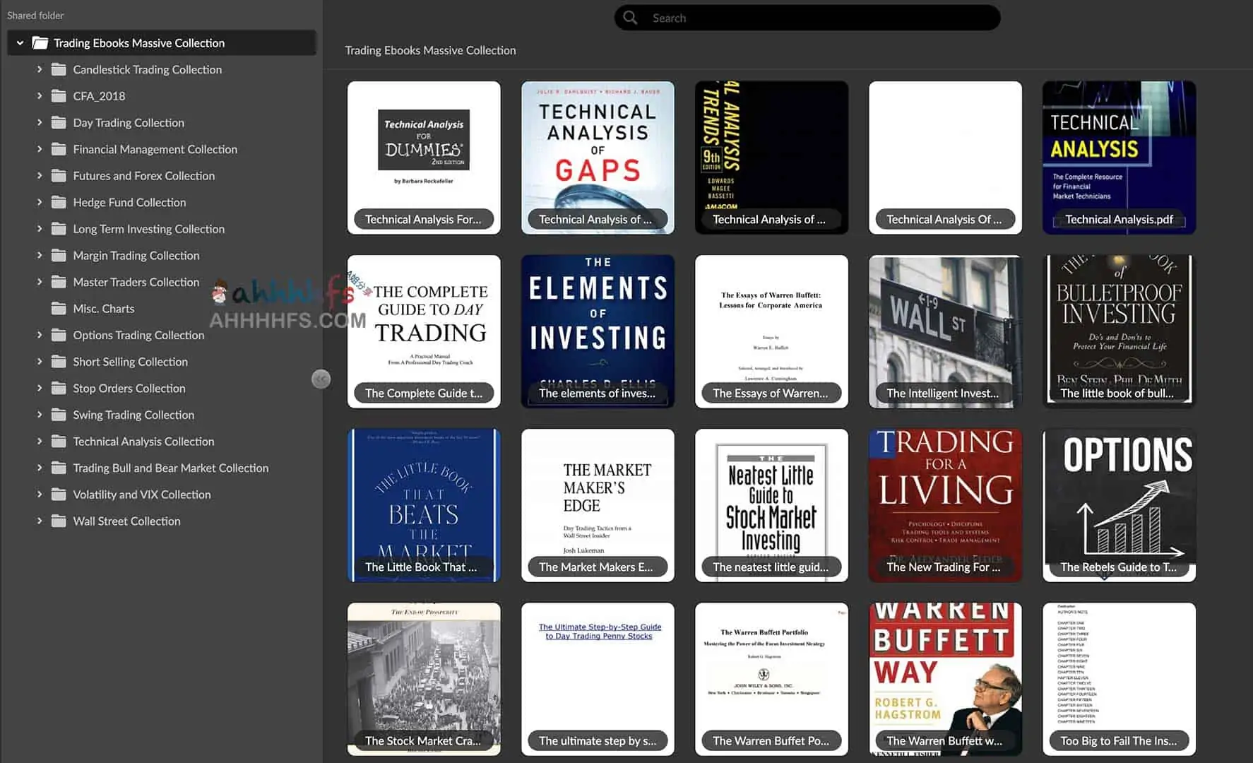Open The New Trading For a Living thumbnail
Image resolution: width=1253 pixels, height=763 pixels.
(945, 505)
